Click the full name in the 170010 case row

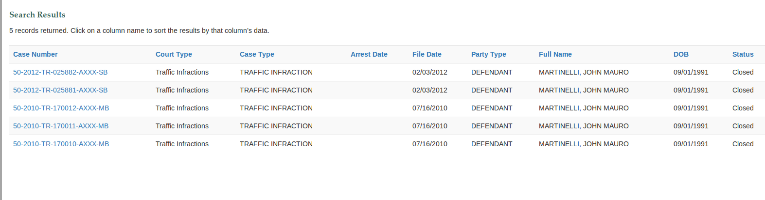pos(584,144)
